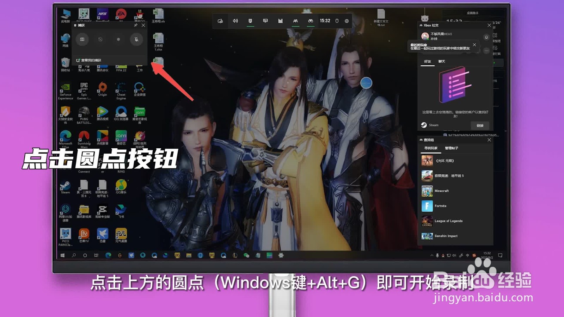Open Task View on the taskbar

96,255
